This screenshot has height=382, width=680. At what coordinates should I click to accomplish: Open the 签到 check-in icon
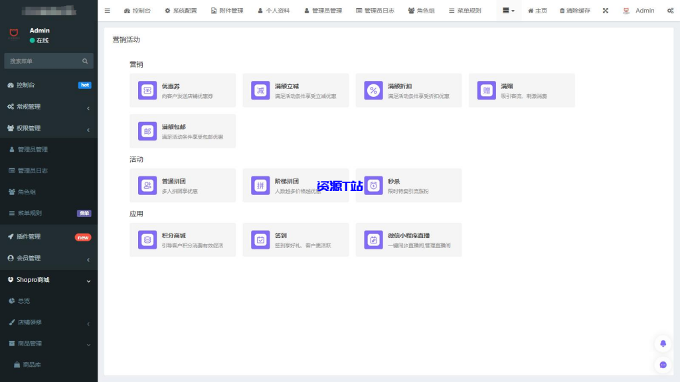pos(260,239)
